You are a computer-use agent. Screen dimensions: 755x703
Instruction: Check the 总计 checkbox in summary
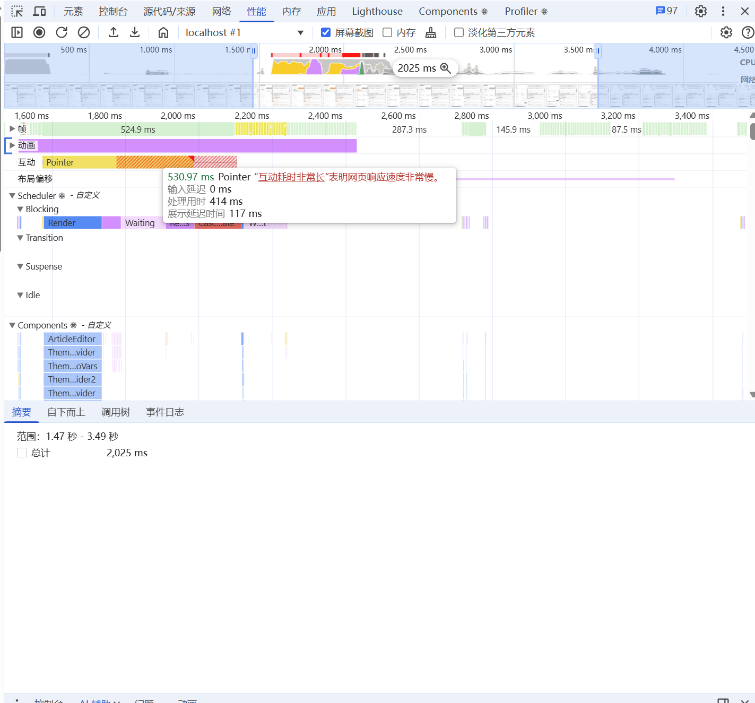(22, 453)
